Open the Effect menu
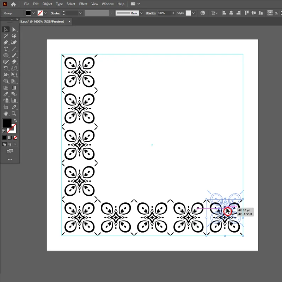 click(83, 4)
